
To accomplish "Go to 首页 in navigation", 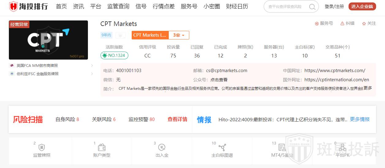I will click(x=61, y=6).
